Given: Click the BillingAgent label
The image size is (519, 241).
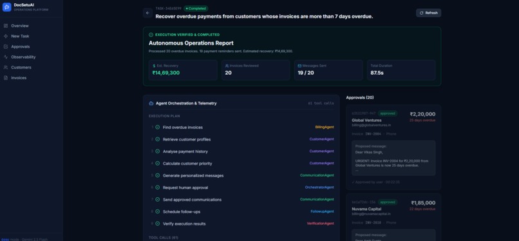Looking at the screenshot, I should pos(325,127).
